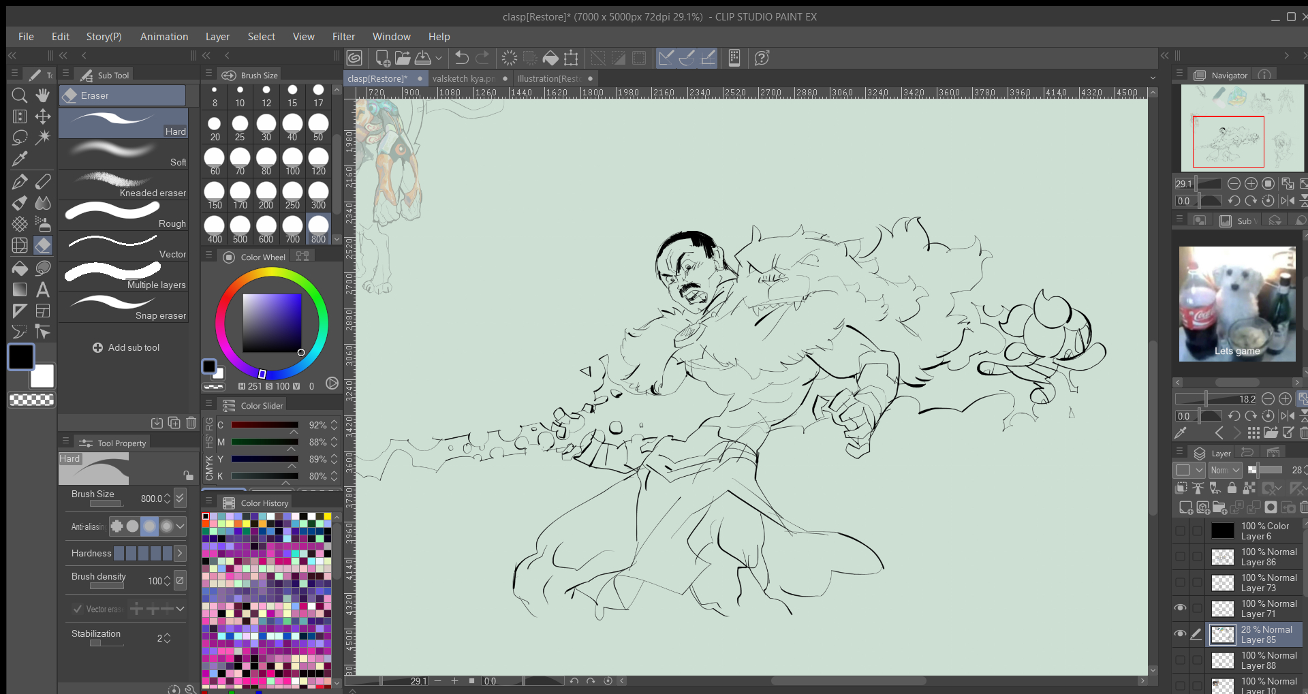Select the Gradient tool
The image size is (1308, 694).
20,289
